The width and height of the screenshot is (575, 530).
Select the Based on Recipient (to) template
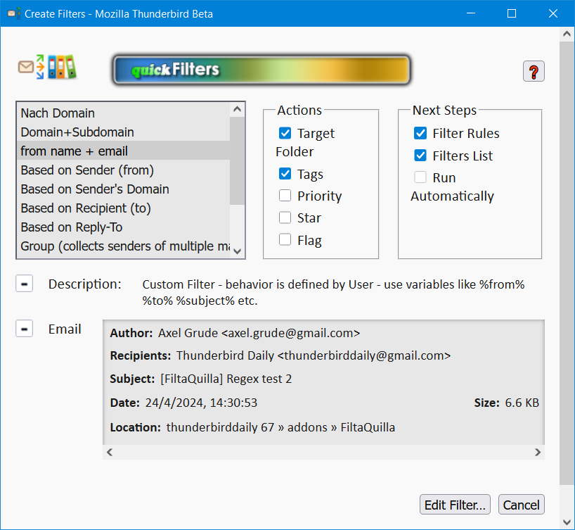(123, 208)
